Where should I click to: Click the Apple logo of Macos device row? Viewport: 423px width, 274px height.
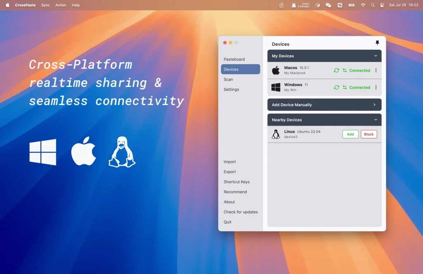coord(276,70)
